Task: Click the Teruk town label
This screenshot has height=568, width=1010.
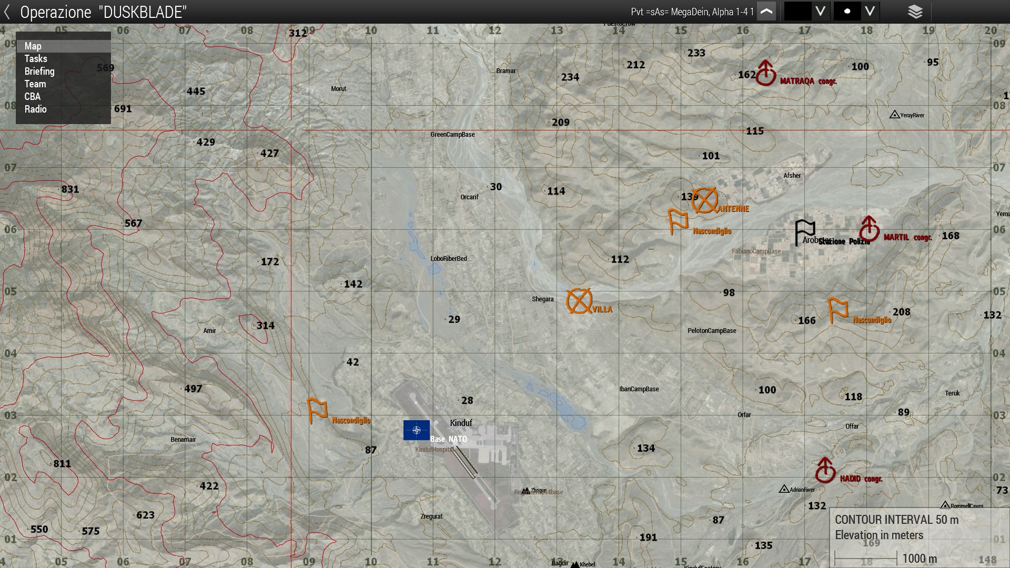Action: (x=953, y=393)
